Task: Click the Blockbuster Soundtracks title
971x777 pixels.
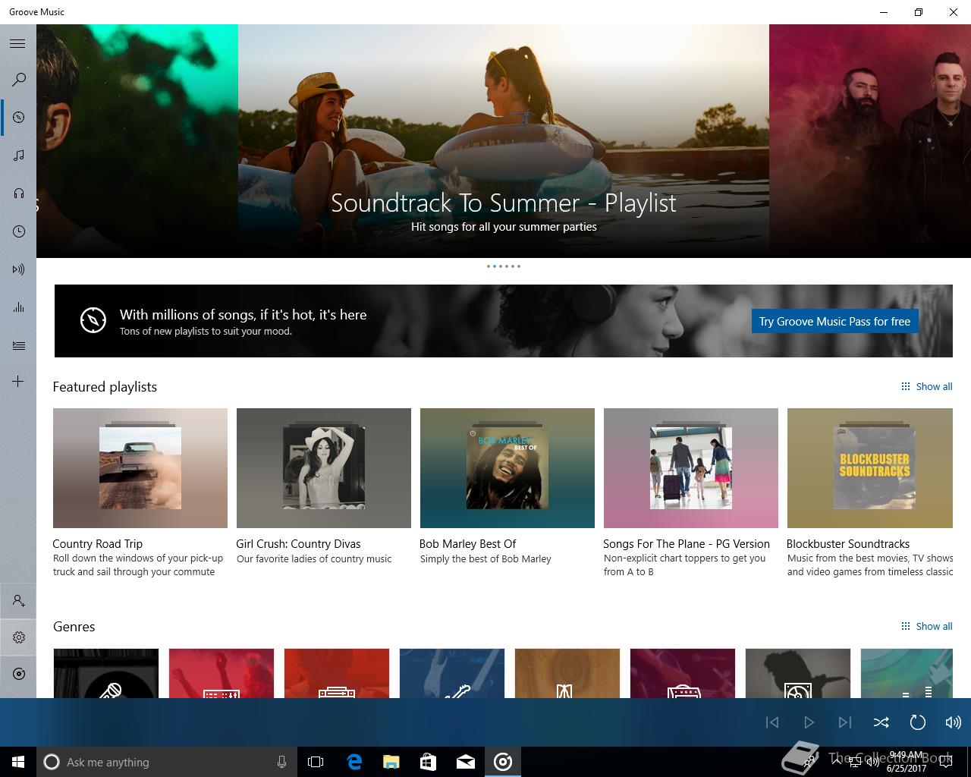Action: click(x=848, y=543)
